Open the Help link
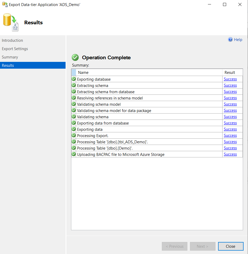The width and height of the screenshot is (248, 254). [x=238, y=39]
